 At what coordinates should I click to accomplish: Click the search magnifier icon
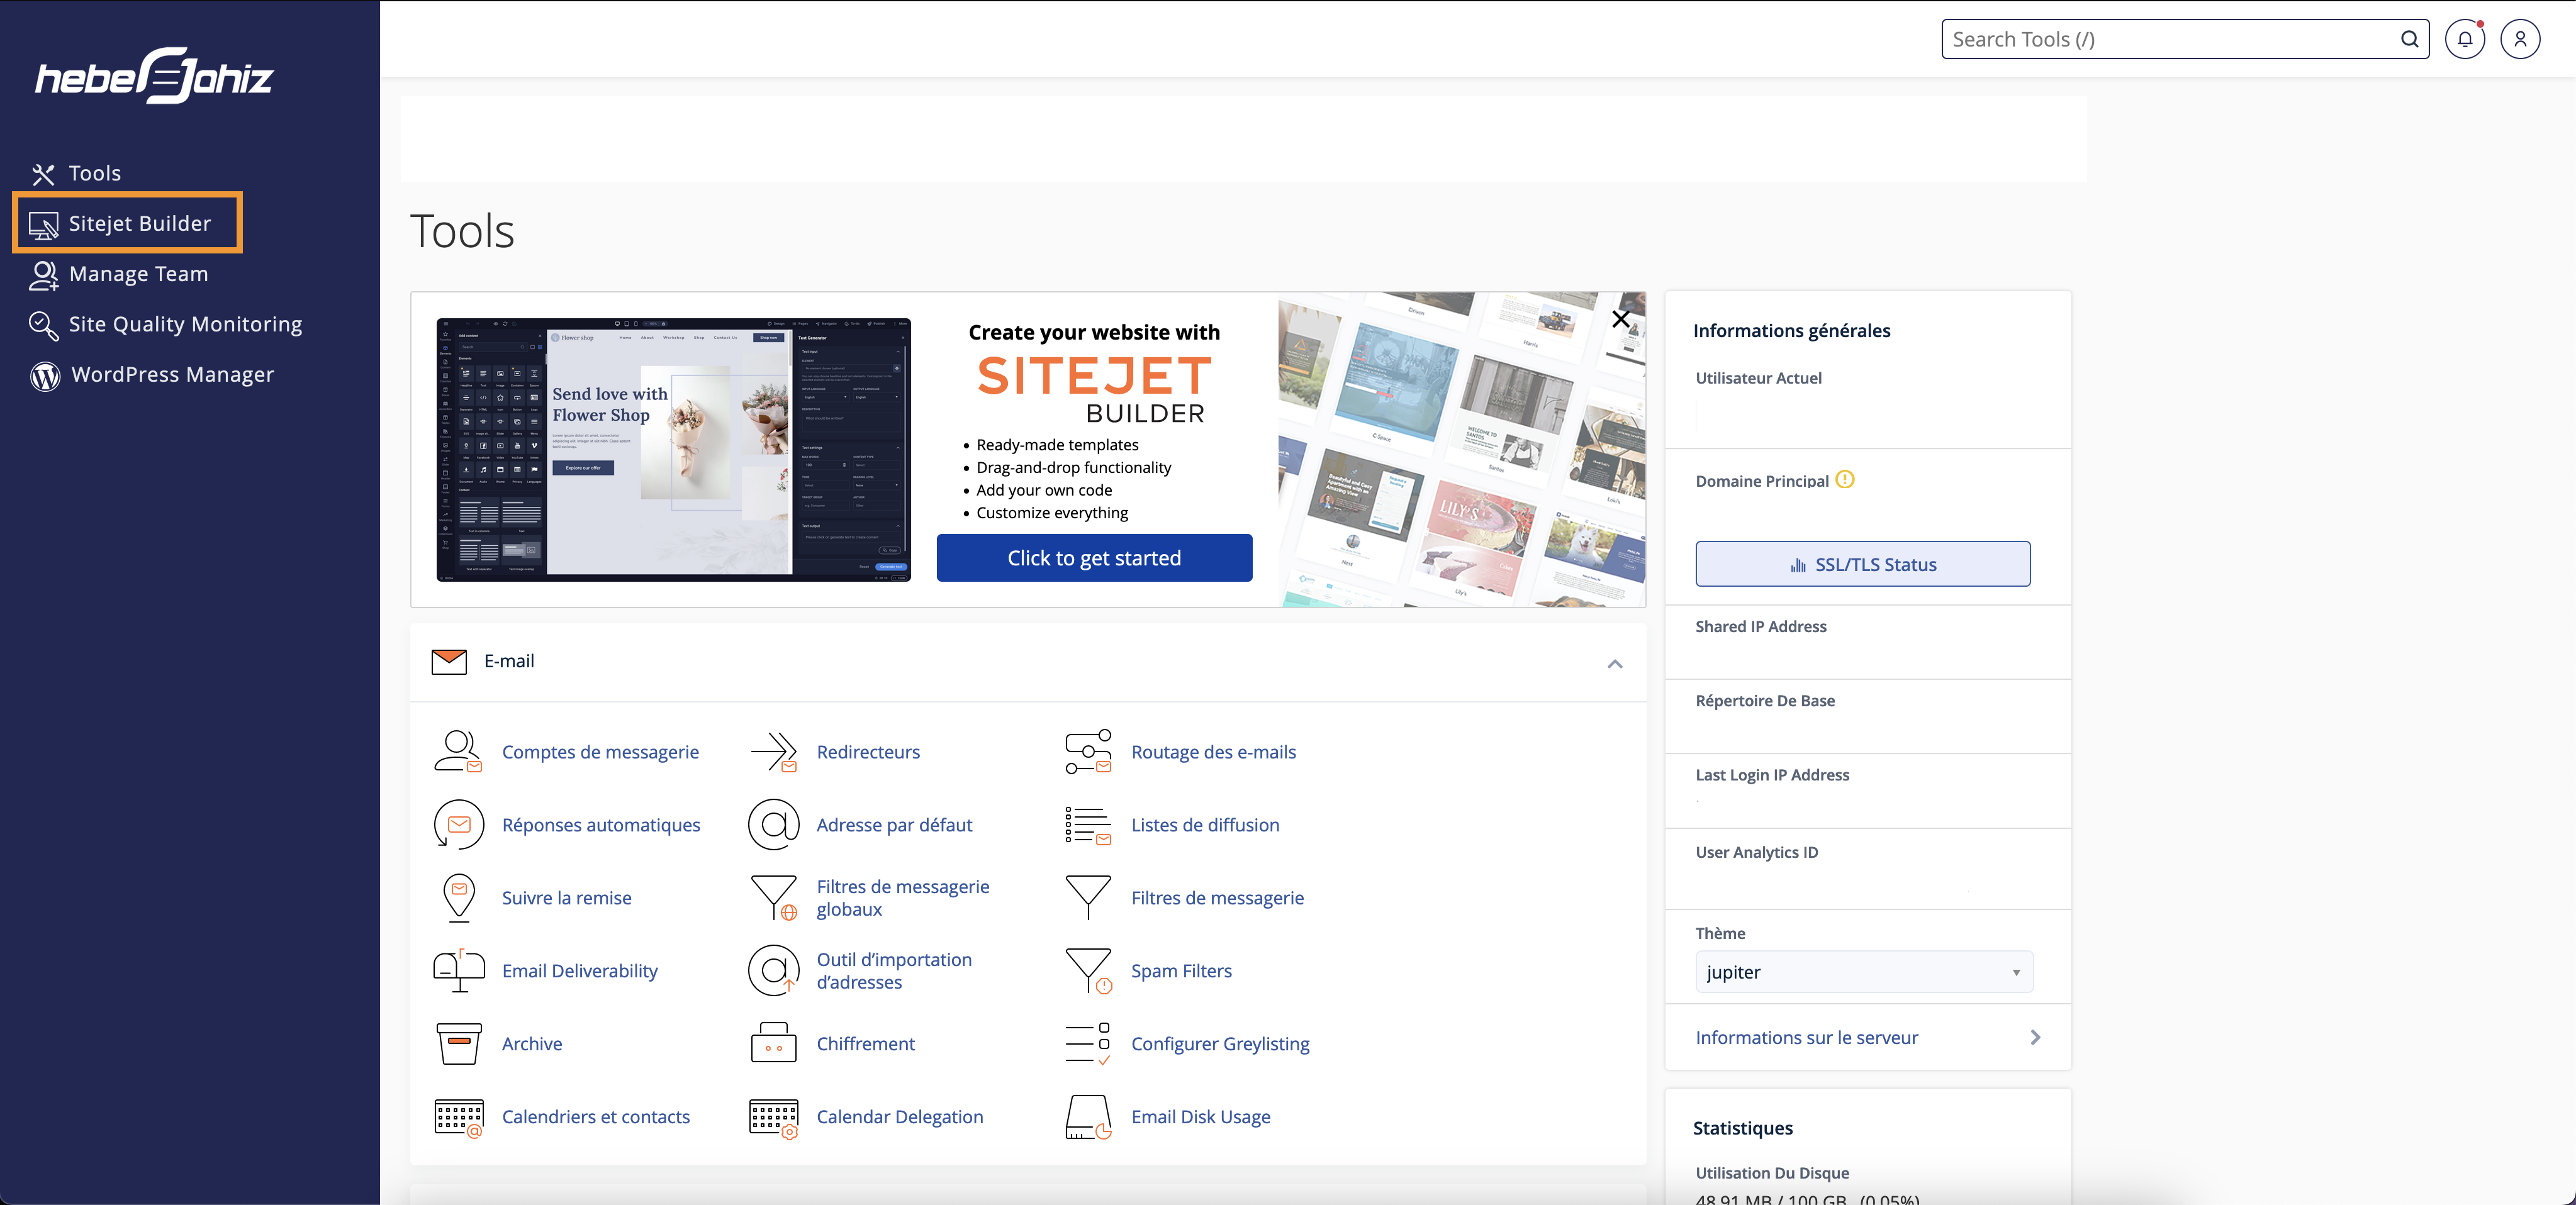(2410, 39)
